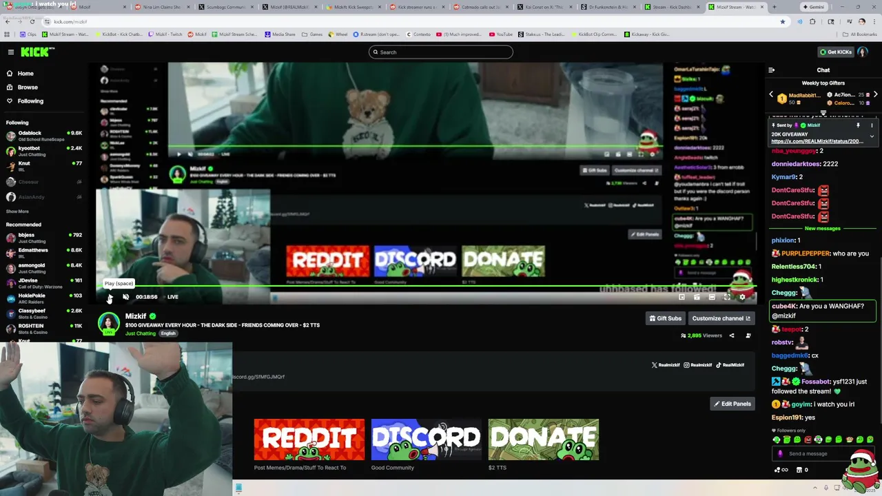
Task: Open the All Bookmarks folder
Action: [859, 34]
